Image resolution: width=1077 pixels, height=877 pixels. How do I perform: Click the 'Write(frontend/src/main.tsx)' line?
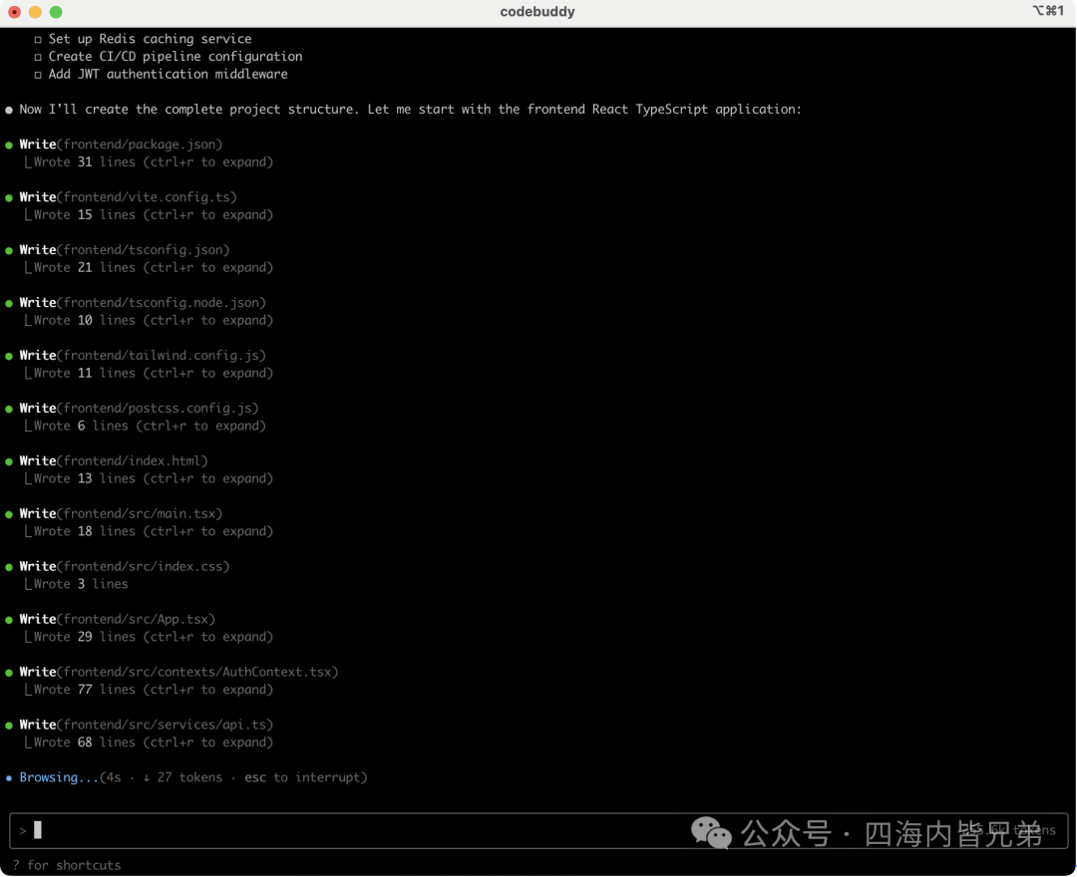[x=121, y=514]
